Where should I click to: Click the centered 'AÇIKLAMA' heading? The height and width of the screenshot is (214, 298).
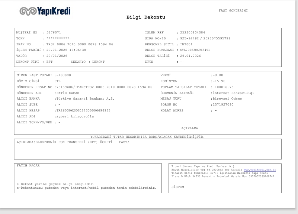pyautogui.click(x=189, y=128)
